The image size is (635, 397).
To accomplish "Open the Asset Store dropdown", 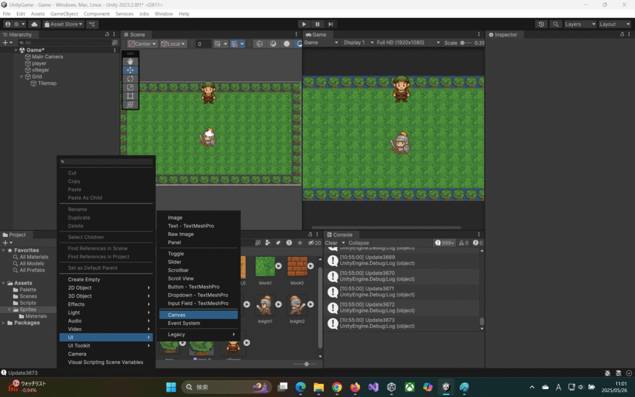I will 63,24.
